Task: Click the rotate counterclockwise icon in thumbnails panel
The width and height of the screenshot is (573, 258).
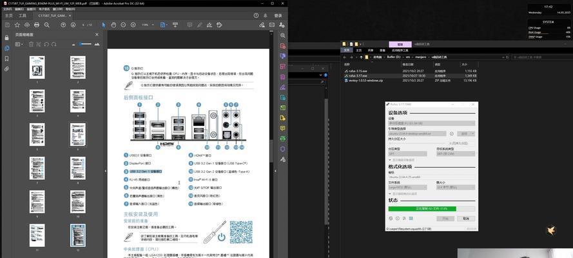Action: 46,45
